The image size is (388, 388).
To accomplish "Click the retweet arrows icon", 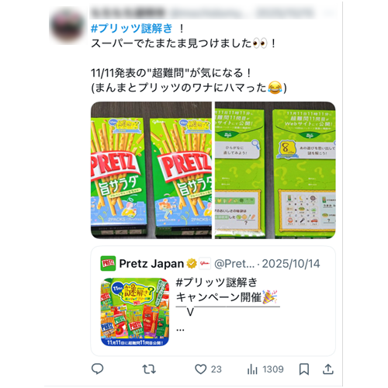I will pos(149,369).
